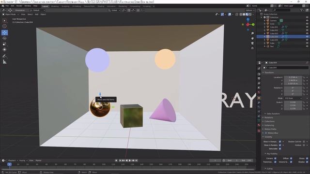Click the pan view hand icon
This screenshot has width=310, height=174.
pos(252,38)
